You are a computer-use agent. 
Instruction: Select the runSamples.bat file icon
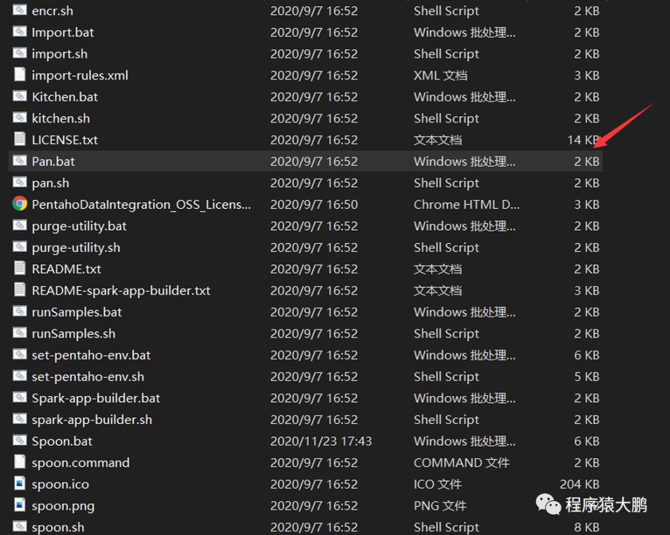pyautogui.click(x=20, y=312)
